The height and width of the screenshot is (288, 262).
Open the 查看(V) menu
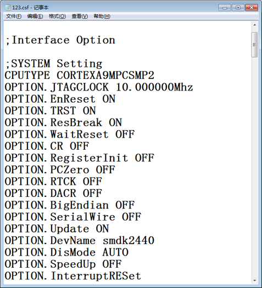80,16
